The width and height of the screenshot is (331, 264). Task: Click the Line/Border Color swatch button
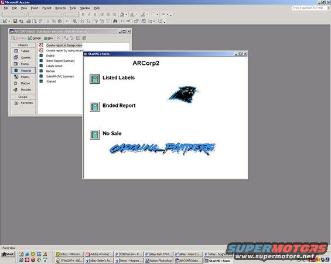[142, 15]
